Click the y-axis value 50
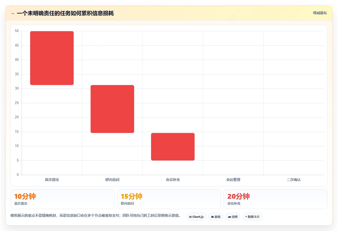 (17, 31)
